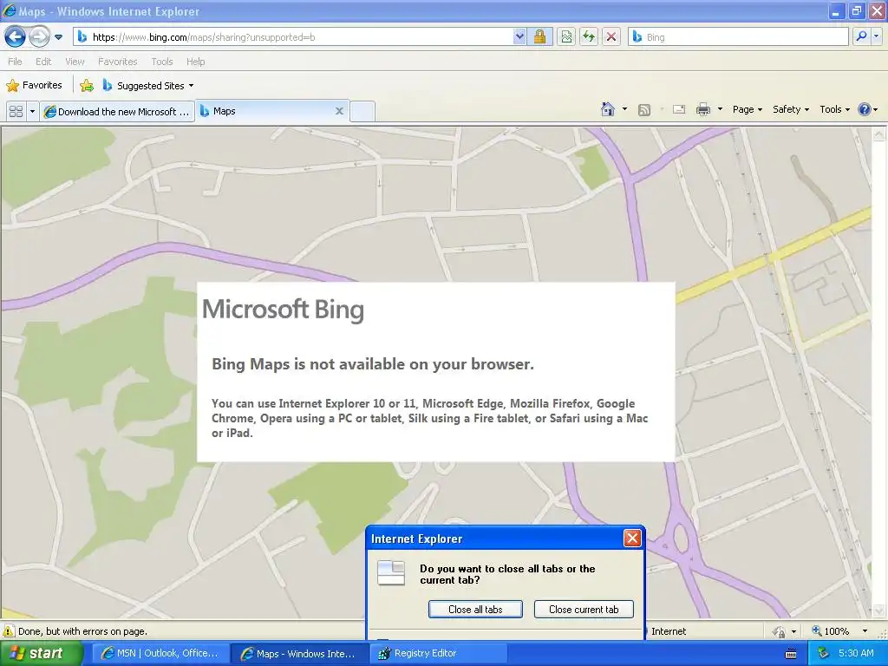Open the recent pages dropdown arrow
Image resolution: width=888 pixels, height=666 pixels.
[58, 37]
